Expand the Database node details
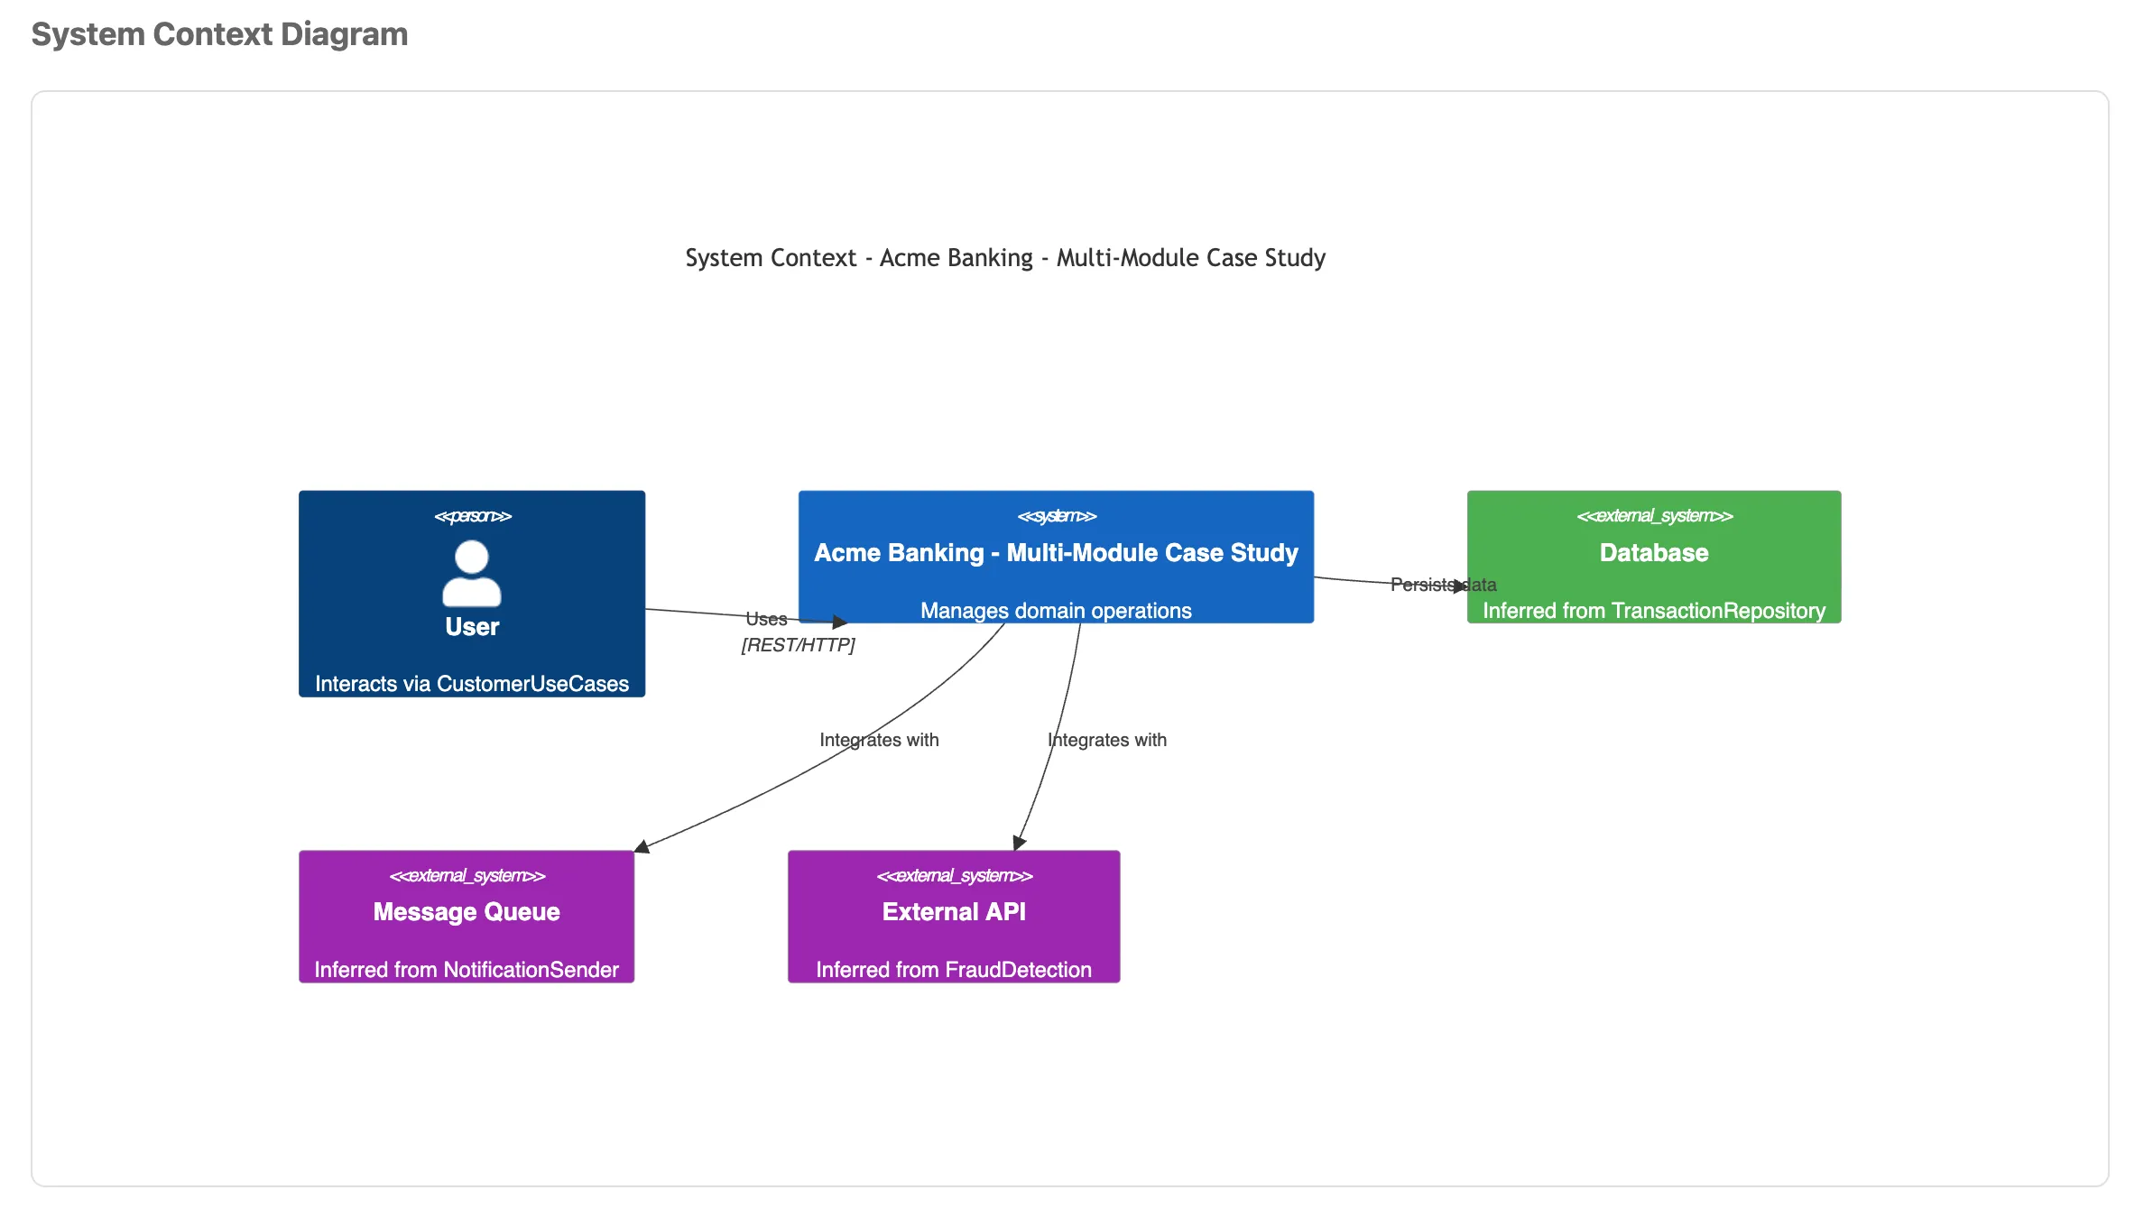Image resolution: width=2144 pixels, height=1227 pixels. (x=1653, y=554)
